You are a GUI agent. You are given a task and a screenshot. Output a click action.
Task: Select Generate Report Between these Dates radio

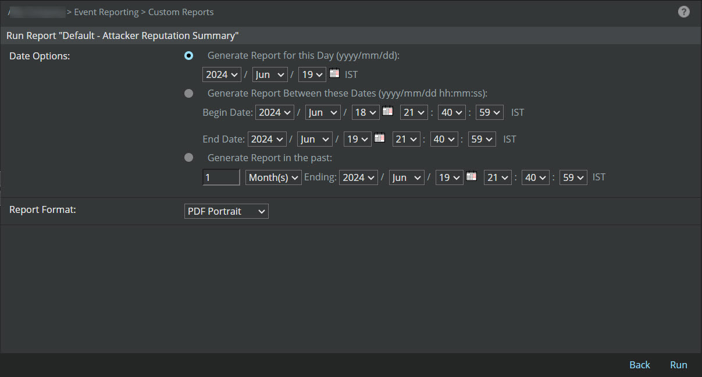(x=188, y=94)
